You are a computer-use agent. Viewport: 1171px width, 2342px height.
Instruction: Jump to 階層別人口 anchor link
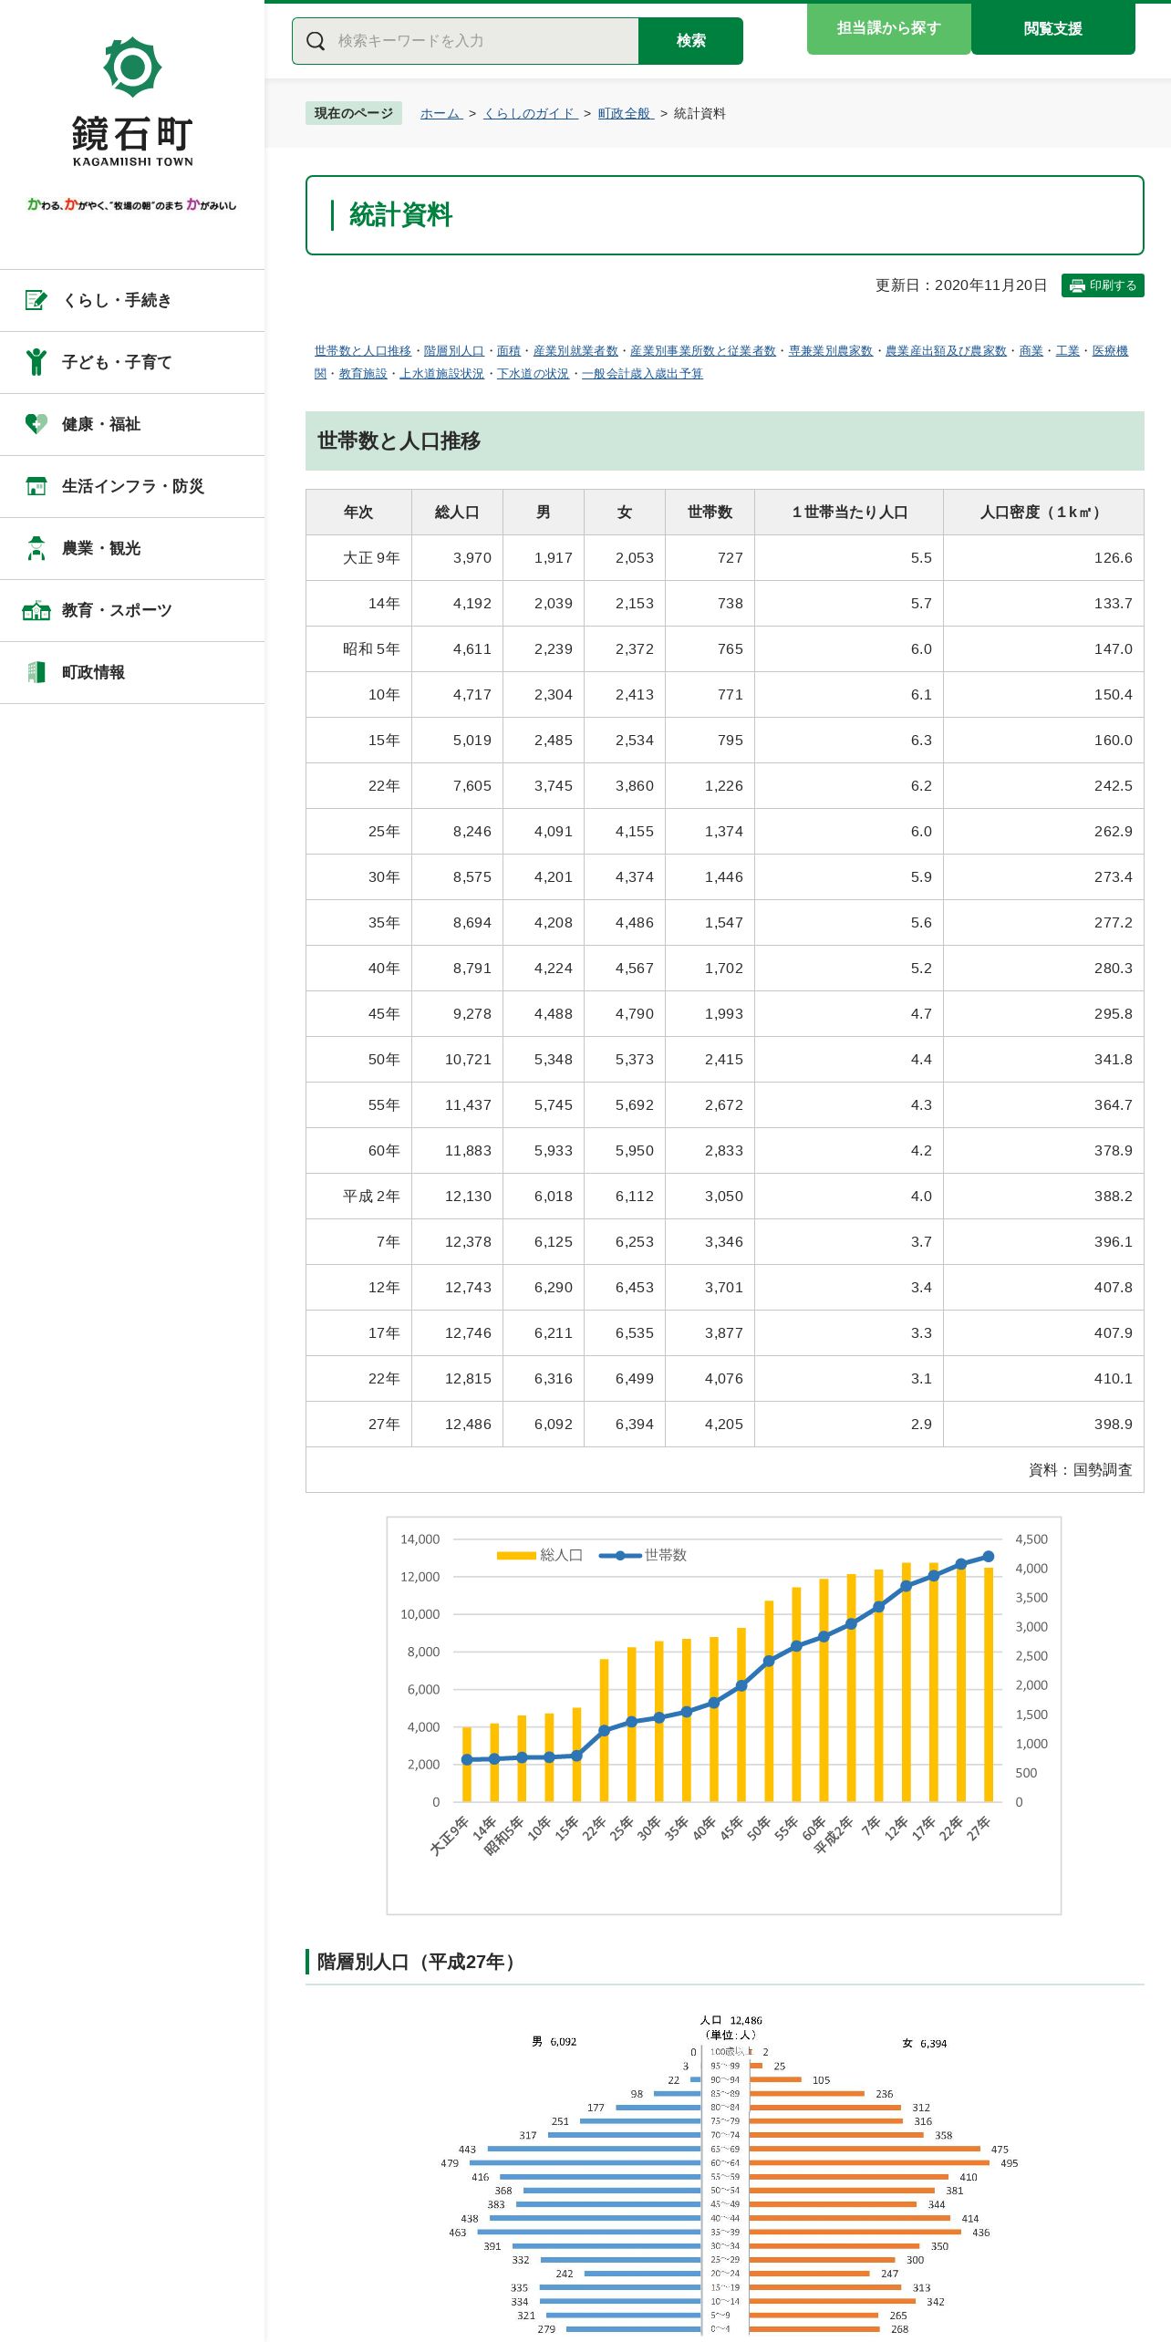453,350
